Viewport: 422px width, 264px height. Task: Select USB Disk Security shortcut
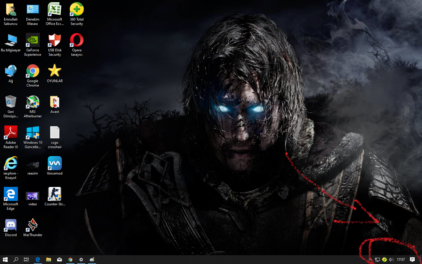click(x=55, y=45)
